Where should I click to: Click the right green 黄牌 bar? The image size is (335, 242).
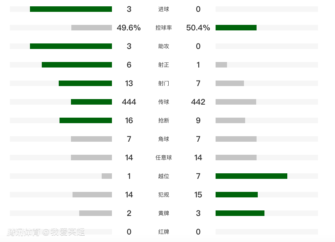[240, 213]
